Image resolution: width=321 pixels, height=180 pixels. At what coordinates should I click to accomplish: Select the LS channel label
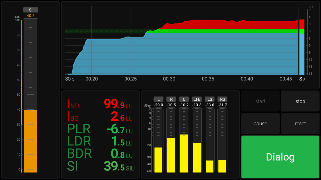[x=210, y=99]
